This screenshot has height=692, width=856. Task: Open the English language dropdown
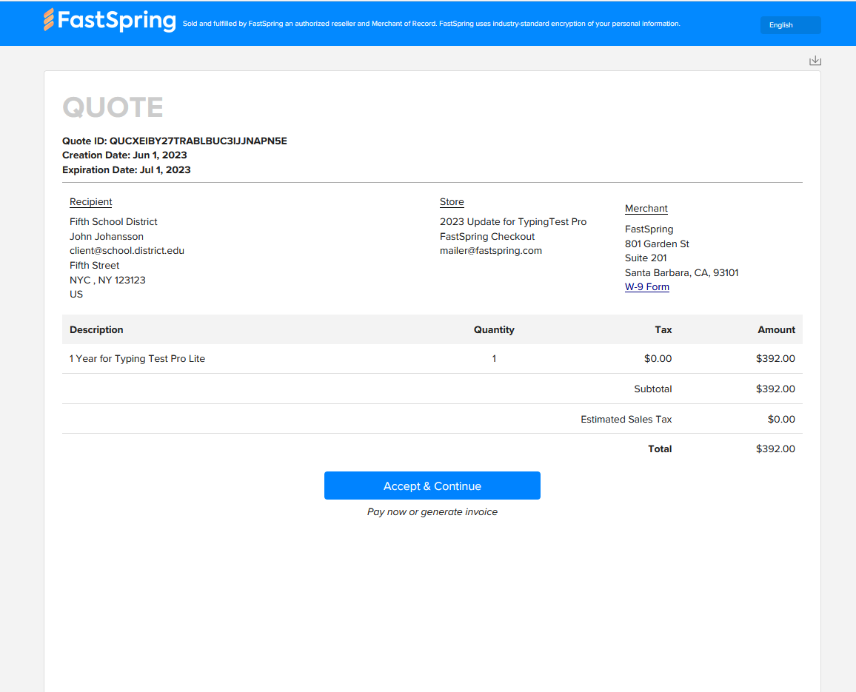point(790,25)
